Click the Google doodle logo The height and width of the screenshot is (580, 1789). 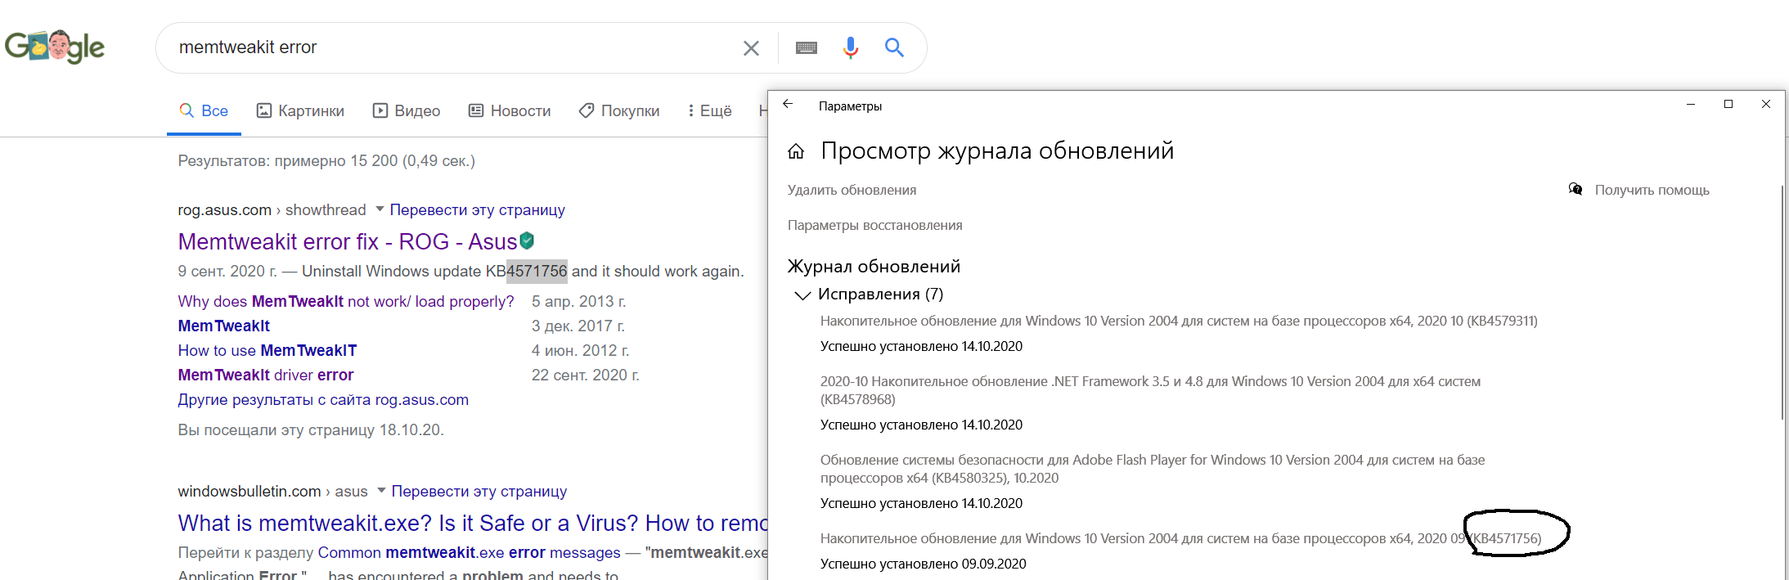(x=55, y=47)
